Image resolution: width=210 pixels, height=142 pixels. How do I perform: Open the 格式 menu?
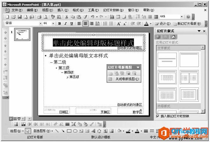78,10
